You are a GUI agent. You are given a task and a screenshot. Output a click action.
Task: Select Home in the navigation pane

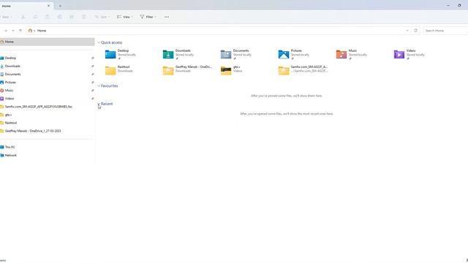click(47, 42)
